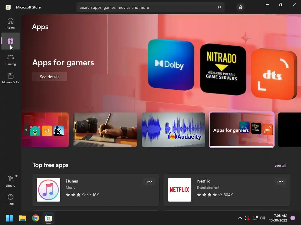Open notification center badge
The height and width of the screenshot is (225, 301).
[292, 218]
